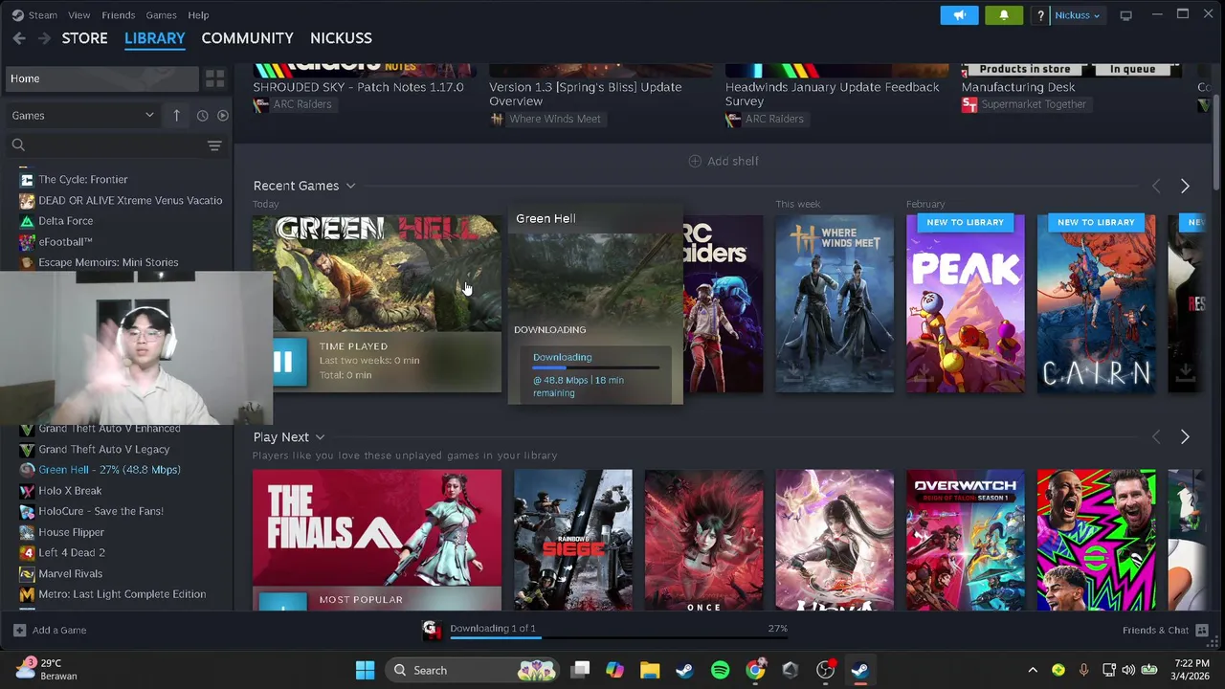The height and width of the screenshot is (689, 1225).
Task: Open the Windows Start menu
Action: point(365,670)
